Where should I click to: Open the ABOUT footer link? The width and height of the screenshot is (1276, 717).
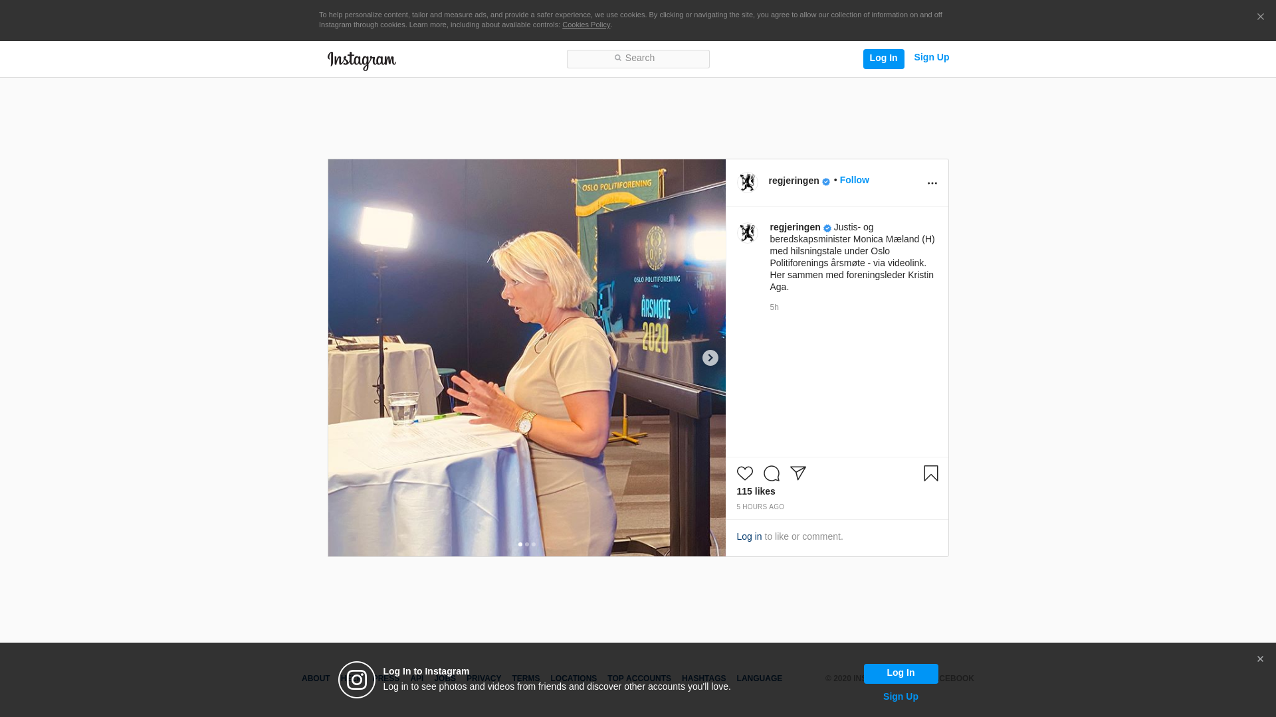click(316, 678)
